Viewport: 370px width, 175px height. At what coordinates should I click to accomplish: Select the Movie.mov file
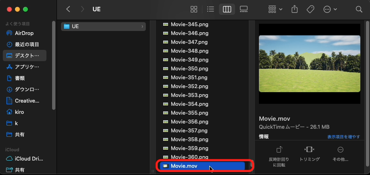[202, 166]
